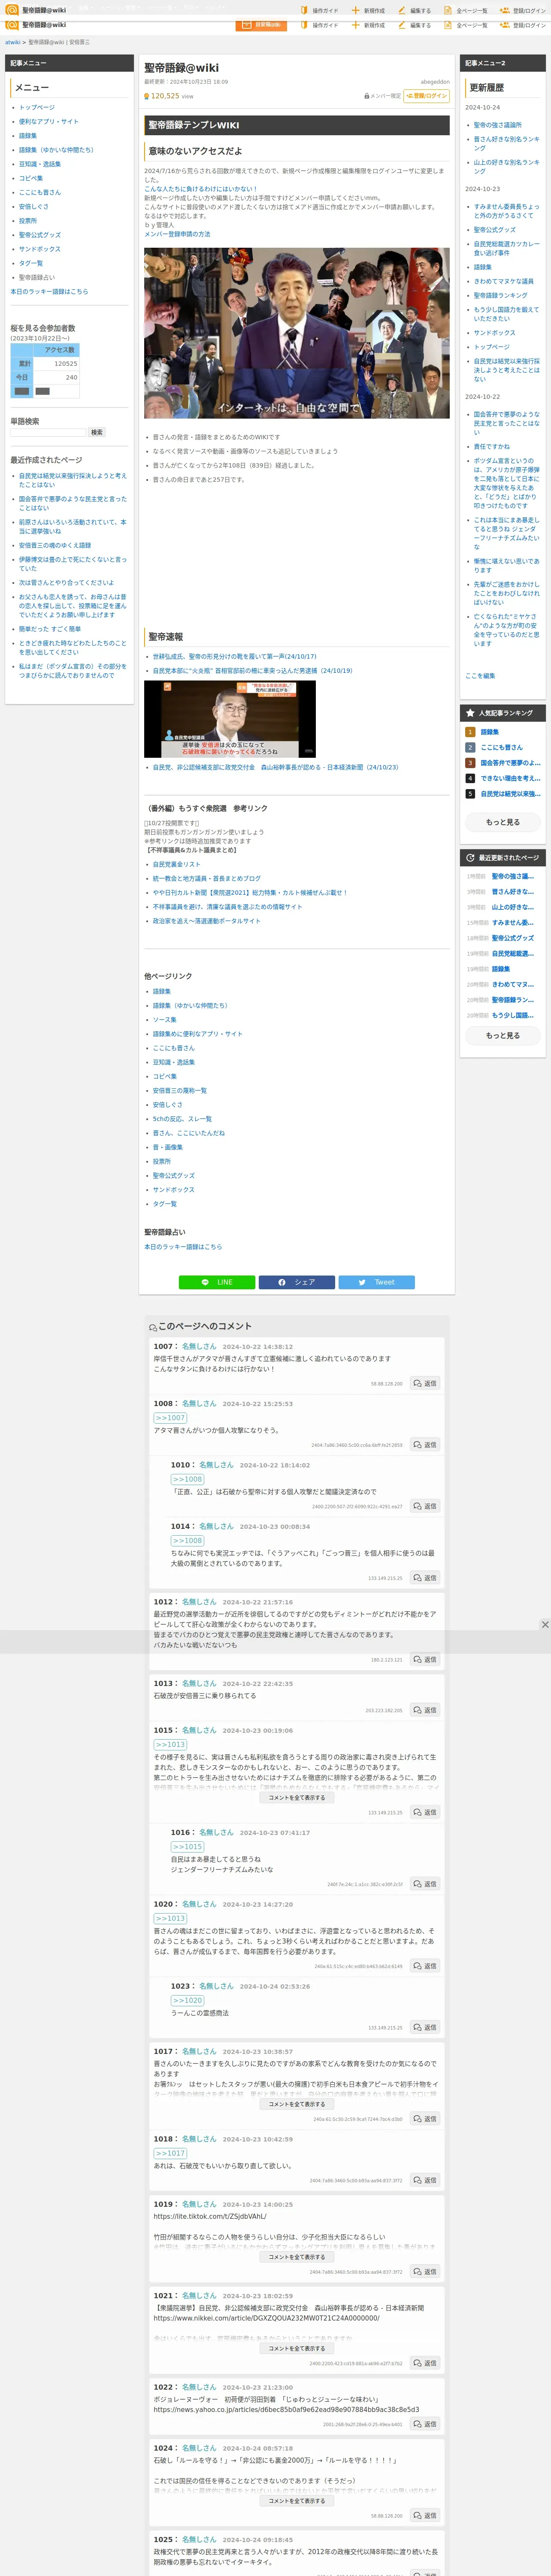
Task: Reply to comment 1023
Action: point(425,2027)
